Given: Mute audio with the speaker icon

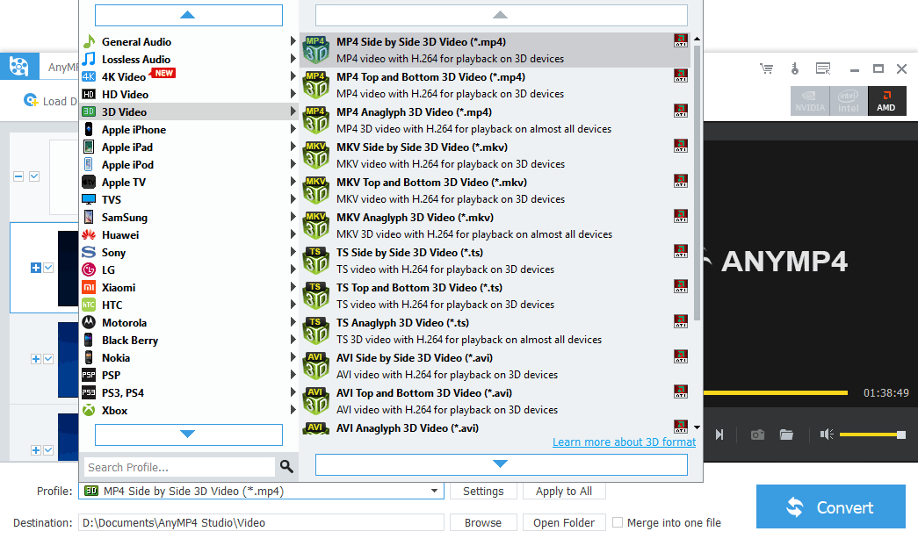Looking at the screenshot, I should [826, 434].
